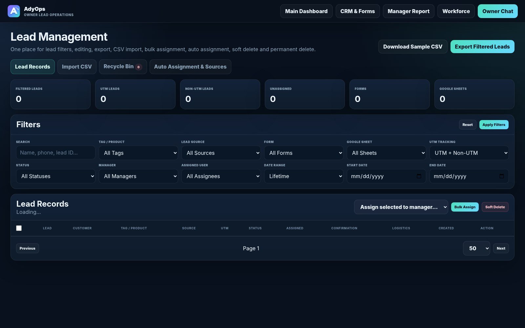Click Apply Filters button

[494, 125]
